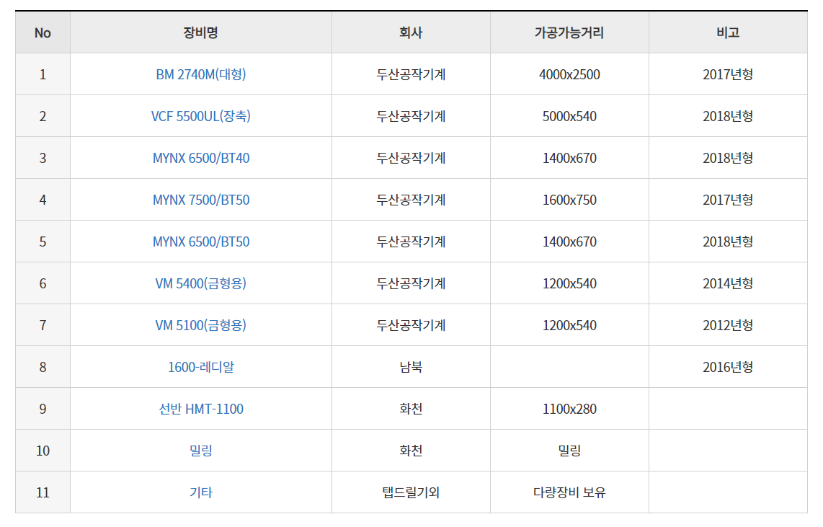Select the 1400x670 cell in row 5
823x527 pixels.
(x=569, y=242)
